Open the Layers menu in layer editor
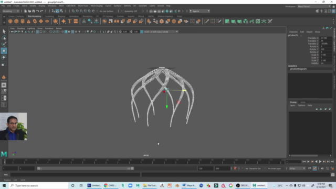Viewport: 336px width, 189px height. (x=292, y=106)
